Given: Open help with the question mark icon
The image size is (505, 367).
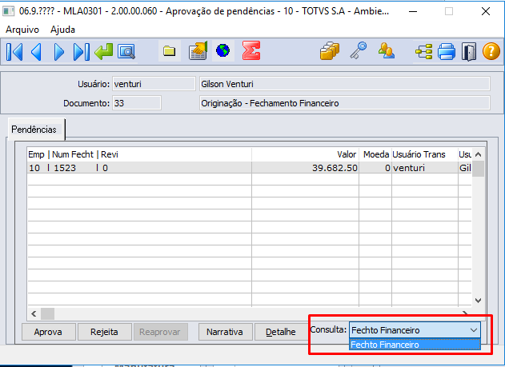Looking at the screenshot, I should (491, 51).
